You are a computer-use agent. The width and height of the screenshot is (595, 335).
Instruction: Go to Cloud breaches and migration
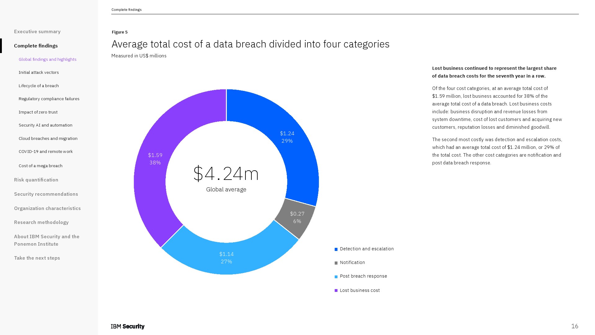pyautogui.click(x=48, y=139)
